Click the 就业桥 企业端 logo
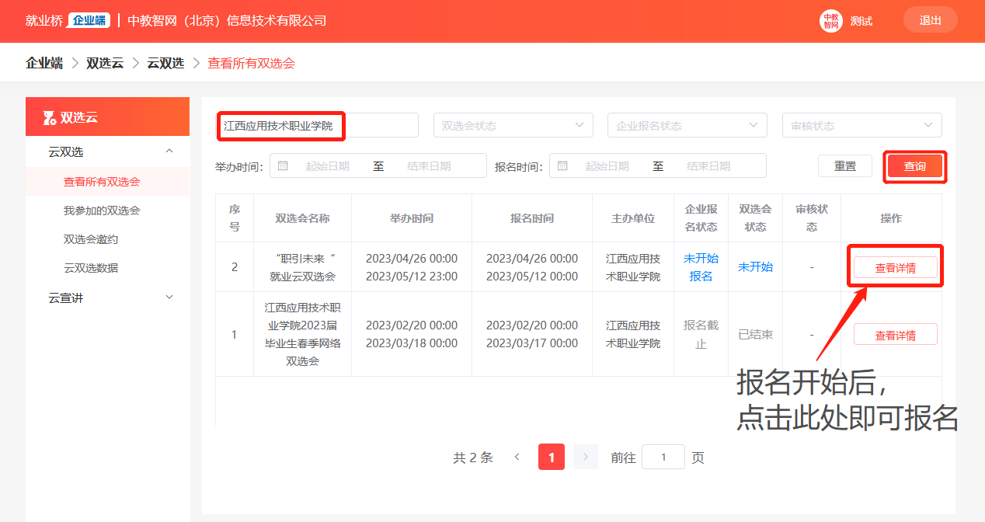Image resolution: width=985 pixels, height=522 pixels. pyautogui.click(x=68, y=20)
